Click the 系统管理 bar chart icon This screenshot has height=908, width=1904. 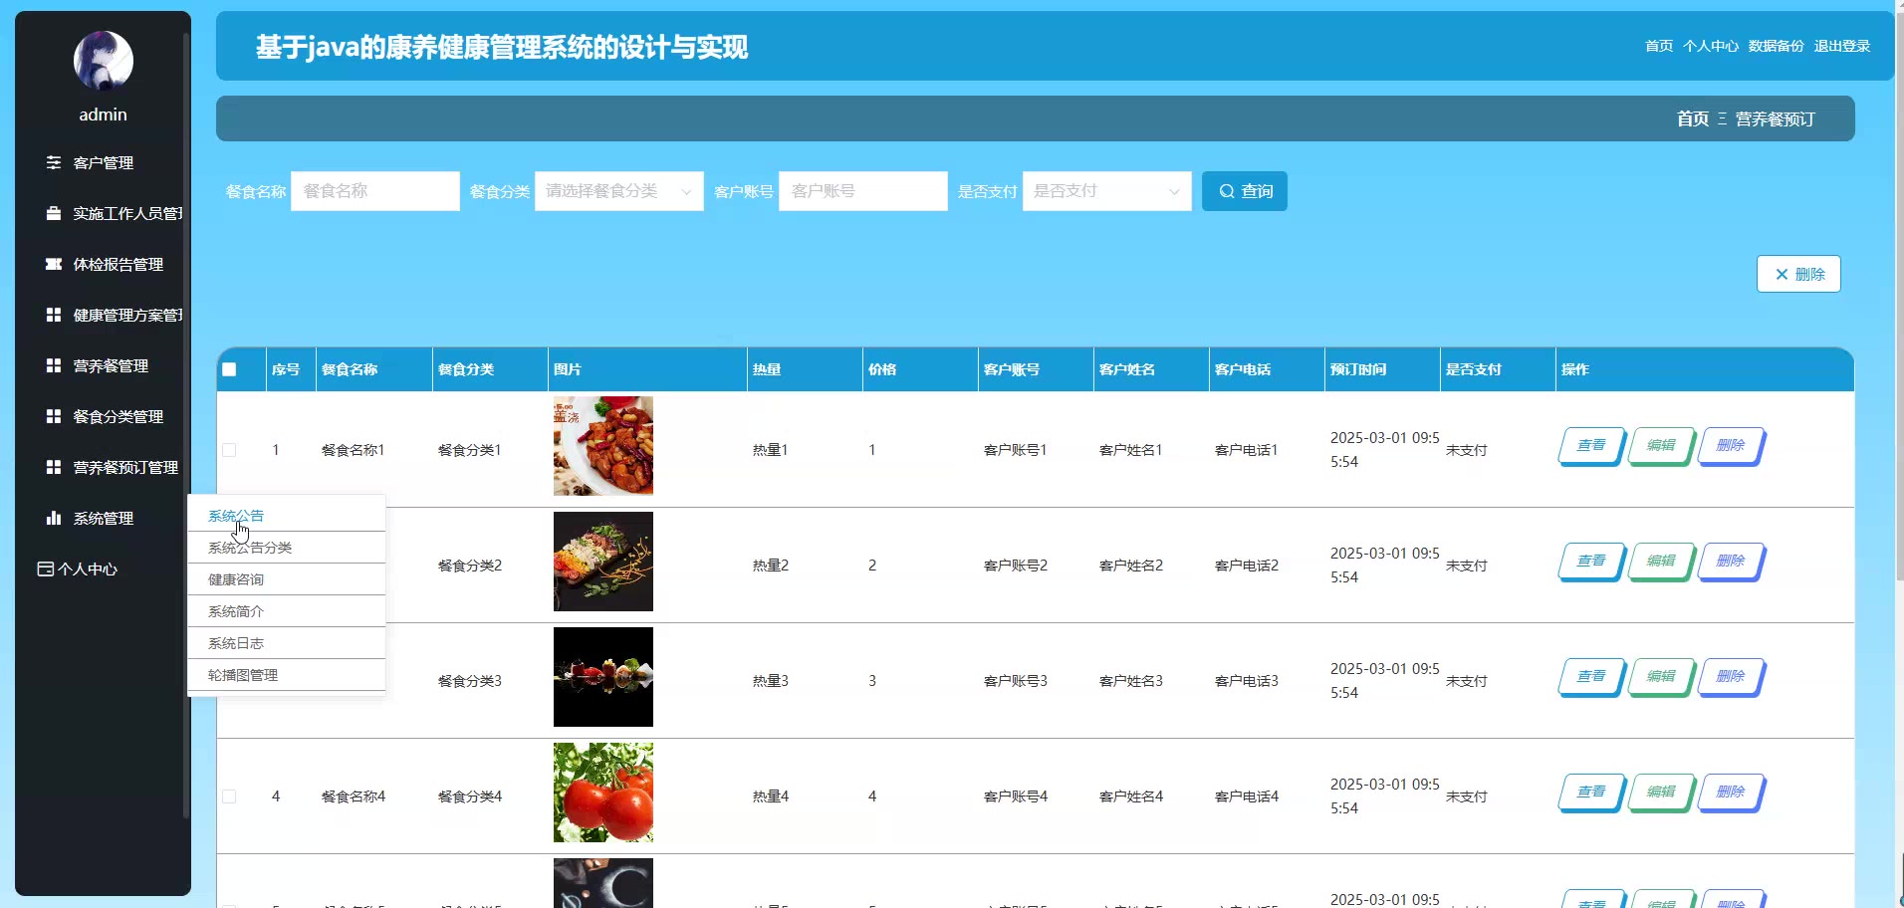(54, 518)
